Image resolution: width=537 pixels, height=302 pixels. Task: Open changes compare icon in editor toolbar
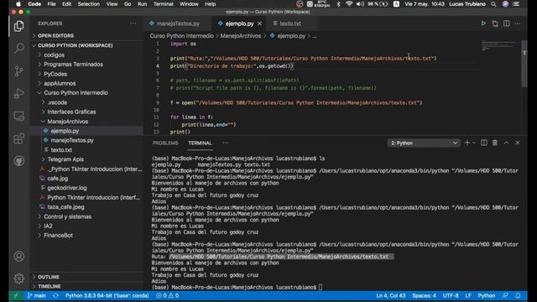click(x=495, y=23)
